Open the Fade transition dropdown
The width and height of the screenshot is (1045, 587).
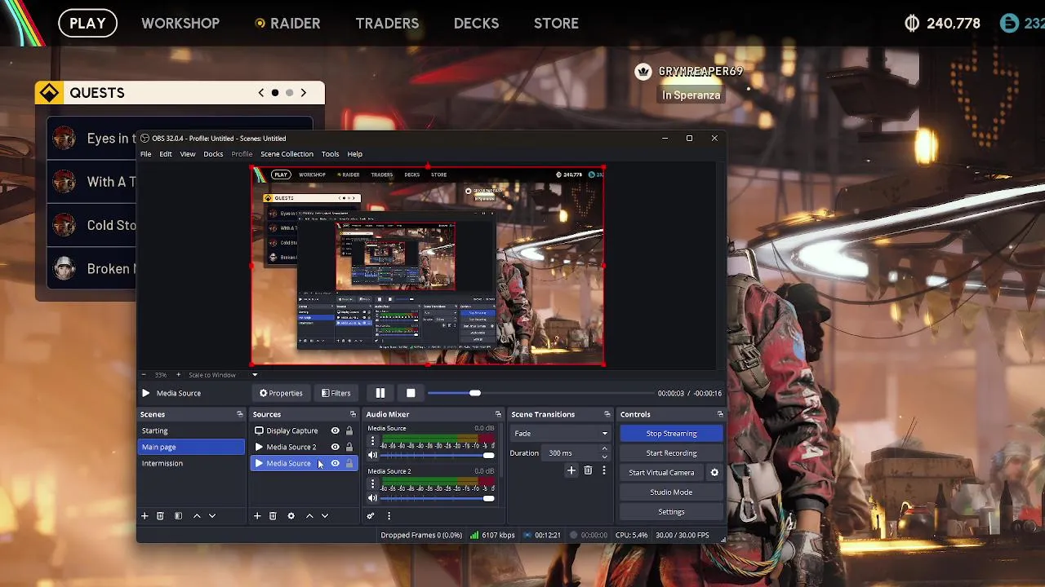point(560,434)
